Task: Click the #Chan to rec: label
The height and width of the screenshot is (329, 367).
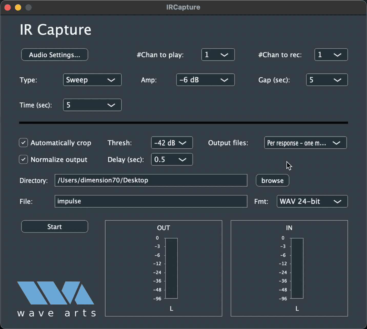Action: point(280,55)
